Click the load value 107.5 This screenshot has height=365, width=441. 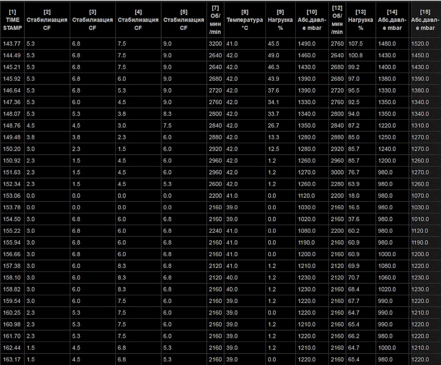356,44
